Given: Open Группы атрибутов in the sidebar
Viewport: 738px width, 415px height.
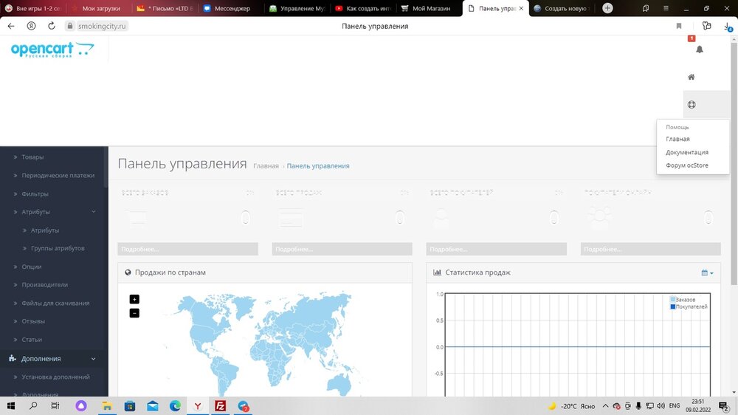Looking at the screenshot, I should tap(58, 248).
